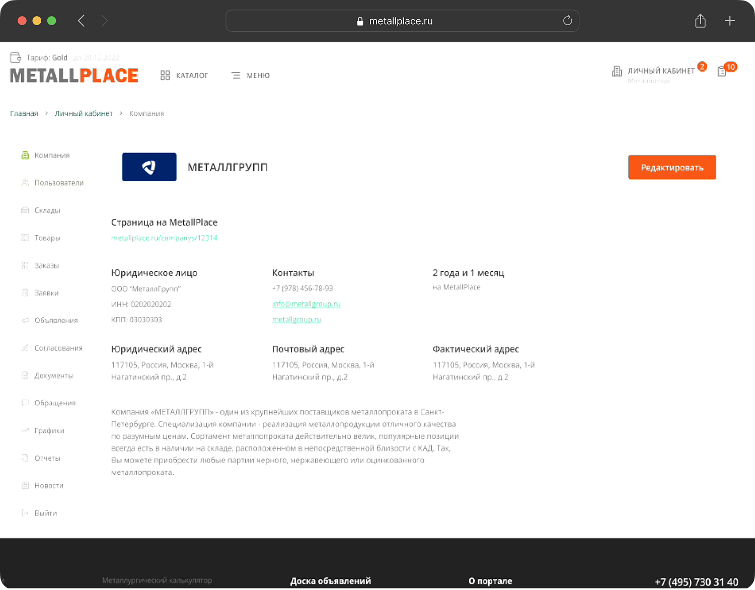
Task: Click the notifications list icon with badge 10
Action: 722,71
